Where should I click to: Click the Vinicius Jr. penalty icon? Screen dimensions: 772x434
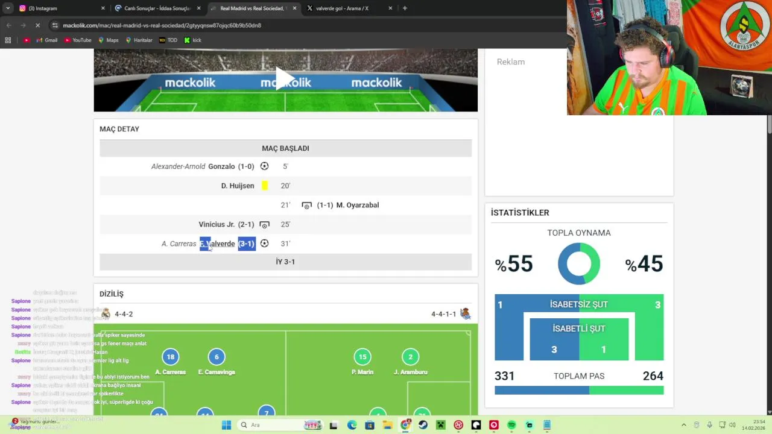tap(264, 224)
